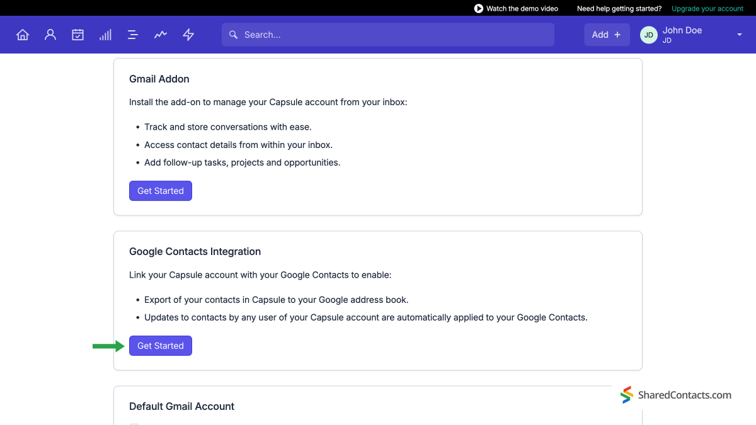Open the Calendar & Tasks icon
The height and width of the screenshot is (425, 756).
coord(77,35)
